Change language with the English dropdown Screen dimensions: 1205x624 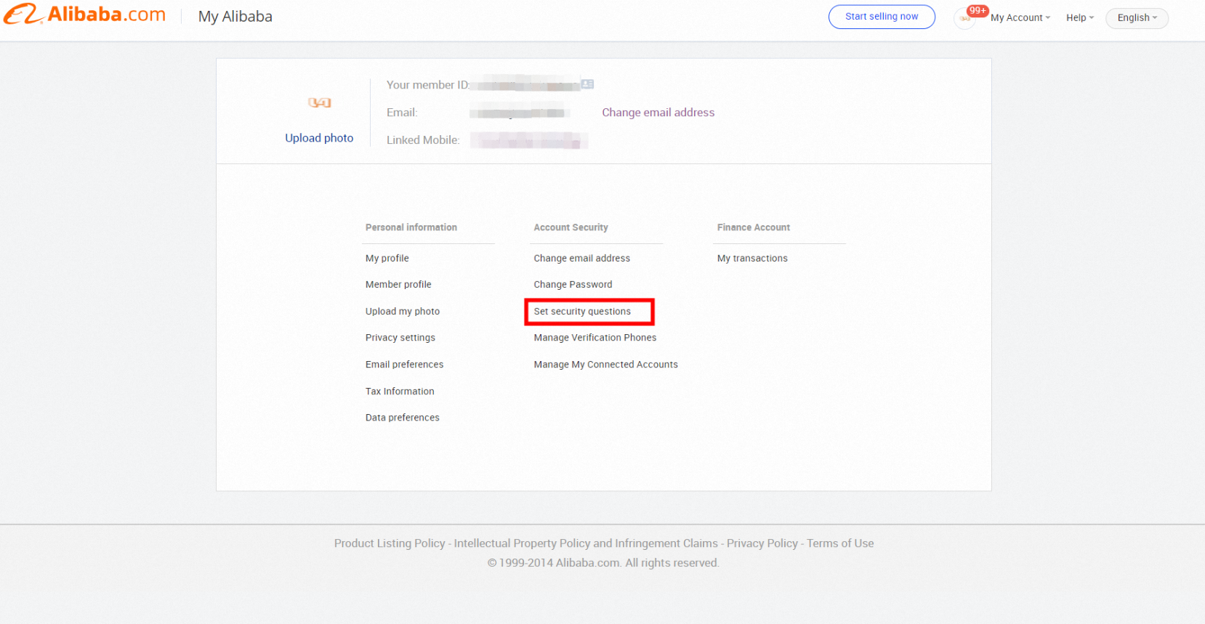pos(1137,17)
